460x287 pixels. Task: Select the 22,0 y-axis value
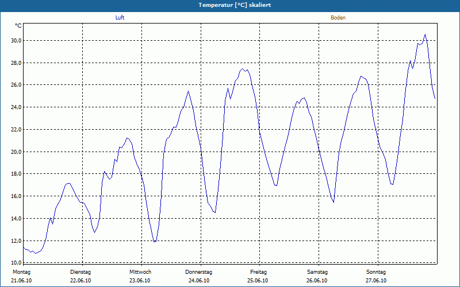coord(17,130)
